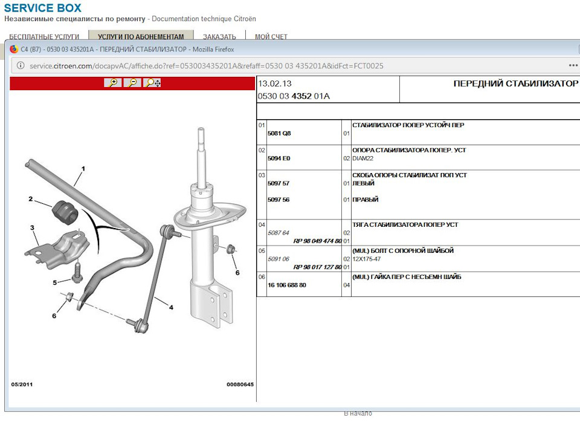
Task: Select part number 5091 06
Action: [x=279, y=259]
